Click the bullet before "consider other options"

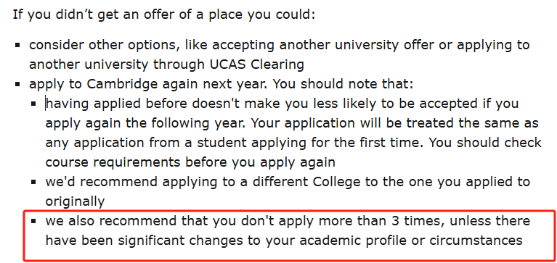coord(17,46)
